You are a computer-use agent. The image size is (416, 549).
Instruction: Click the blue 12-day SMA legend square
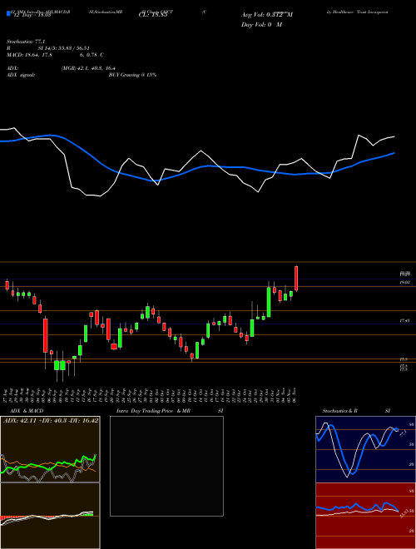click(x=8, y=13)
